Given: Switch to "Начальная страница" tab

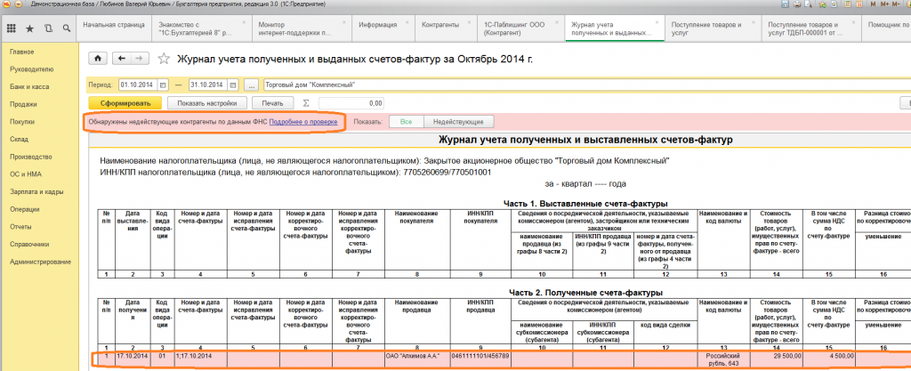Looking at the screenshot, I should [112, 26].
